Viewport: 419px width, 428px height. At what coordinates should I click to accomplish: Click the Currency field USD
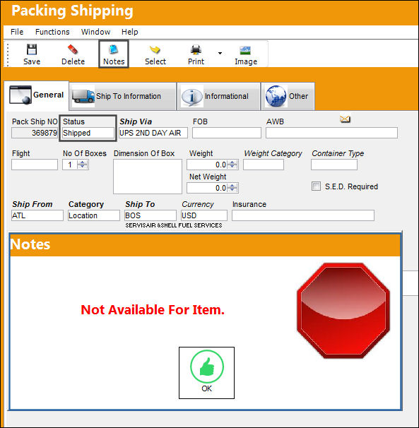click(203, 215)
